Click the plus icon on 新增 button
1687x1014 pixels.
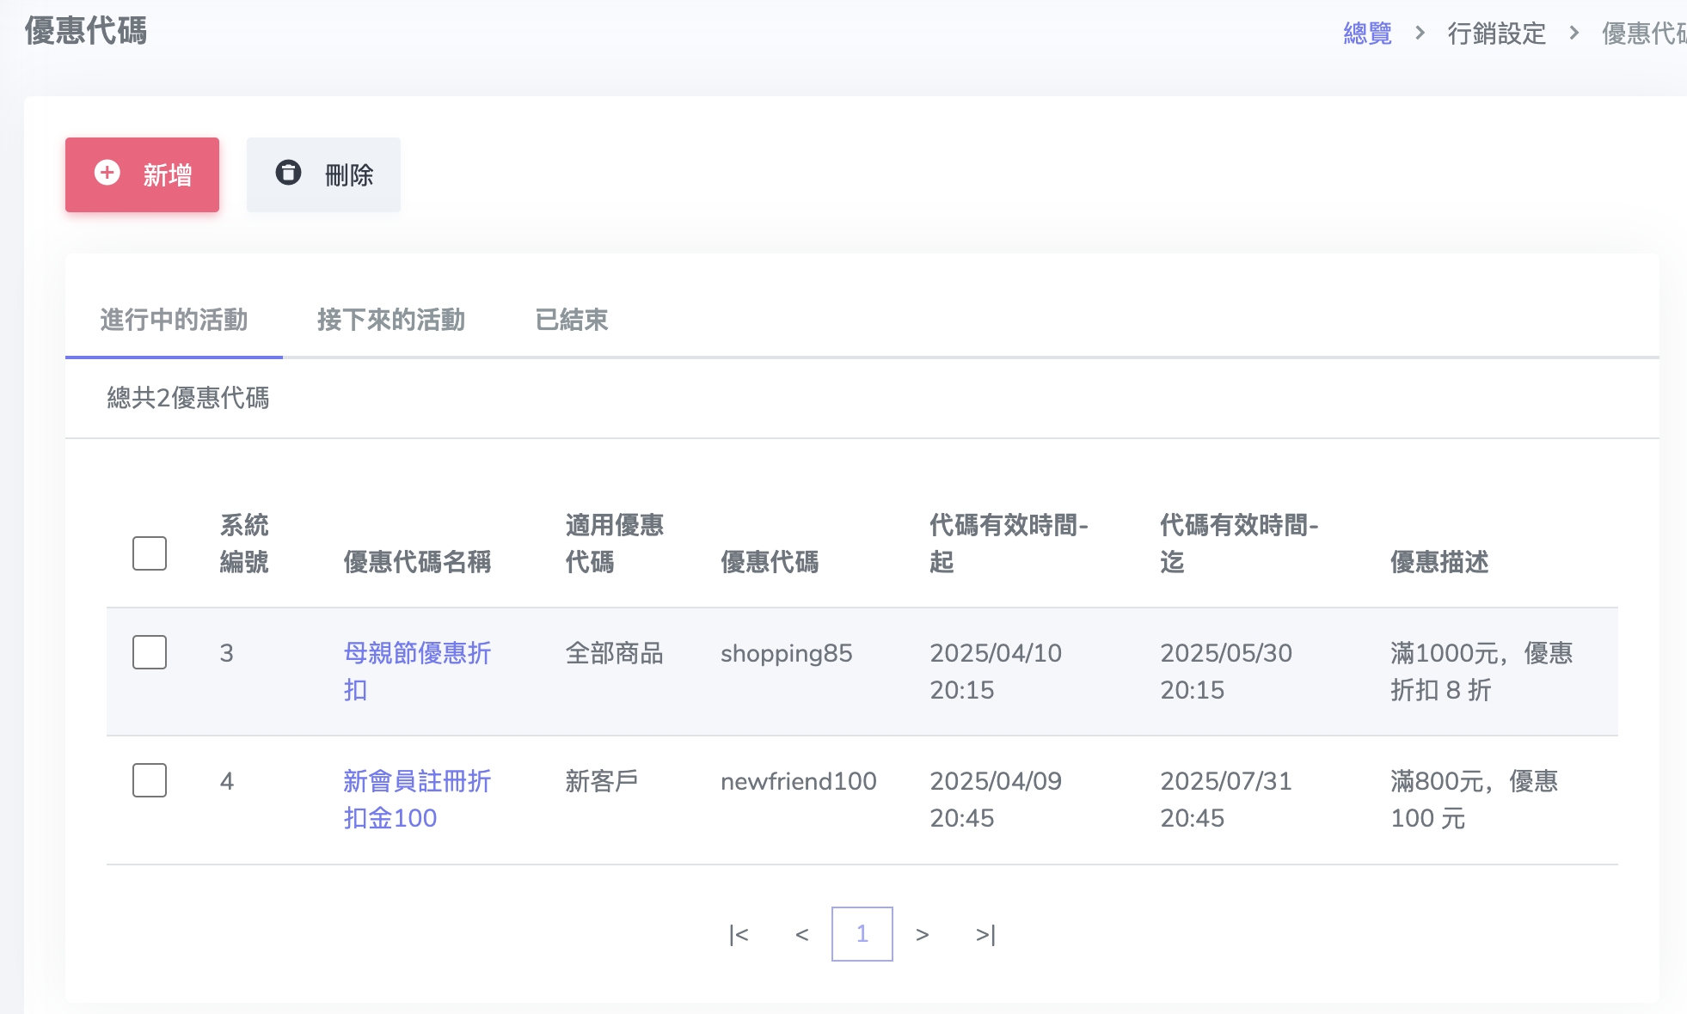coord(107,173)
